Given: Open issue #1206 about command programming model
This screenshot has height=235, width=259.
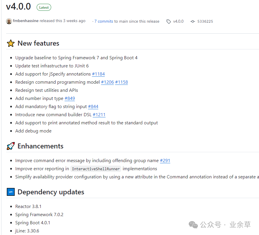Looking at the screenshot, I should click(x=107, y=82).
